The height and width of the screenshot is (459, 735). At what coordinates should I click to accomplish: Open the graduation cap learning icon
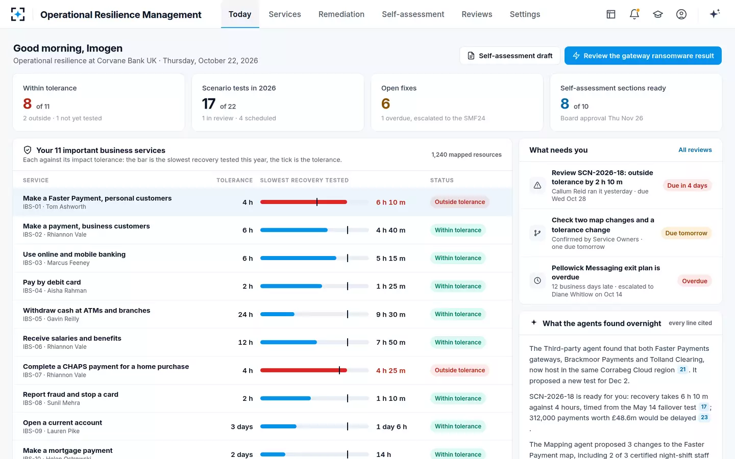[658, 14]
